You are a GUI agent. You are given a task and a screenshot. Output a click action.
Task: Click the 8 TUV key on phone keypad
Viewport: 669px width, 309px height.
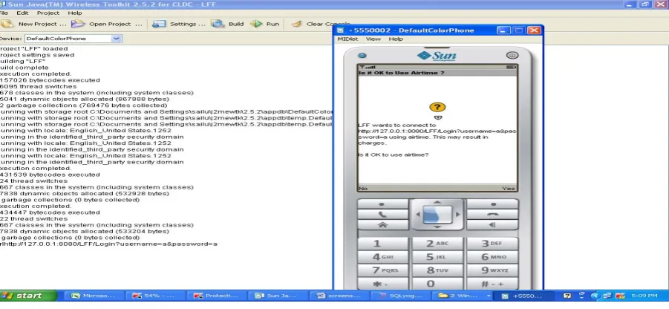click(437, 270)
